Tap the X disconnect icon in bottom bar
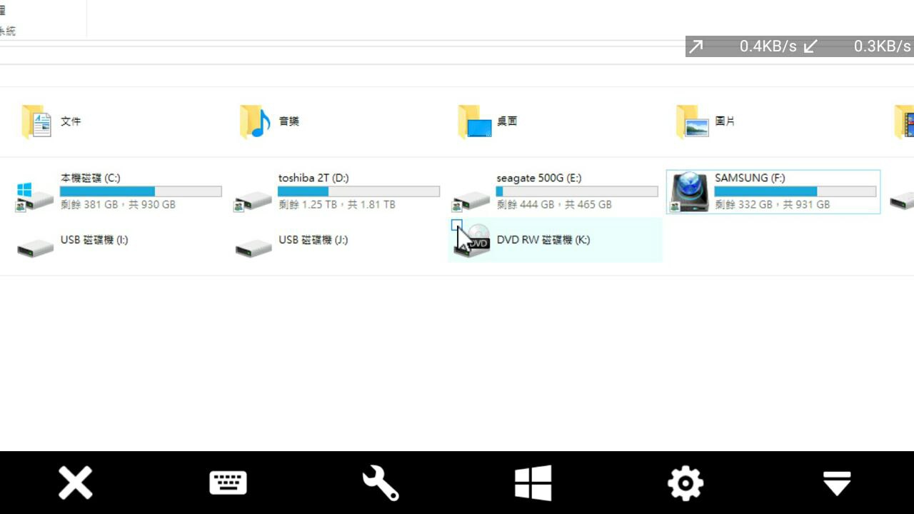 76,483
